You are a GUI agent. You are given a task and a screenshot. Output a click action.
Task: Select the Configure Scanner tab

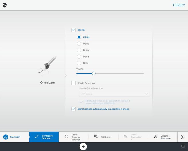pos(44,137)
